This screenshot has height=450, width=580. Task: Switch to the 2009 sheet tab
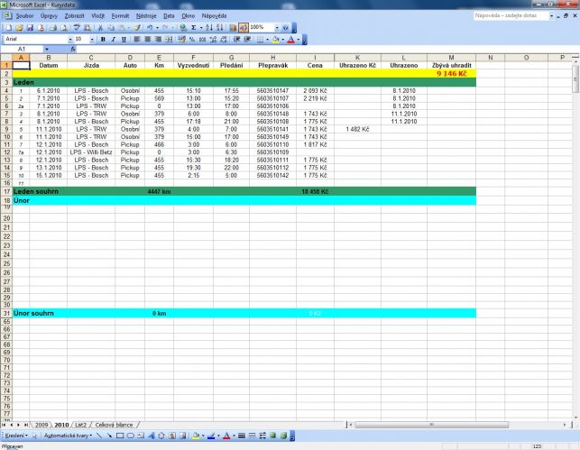point(41,425)
